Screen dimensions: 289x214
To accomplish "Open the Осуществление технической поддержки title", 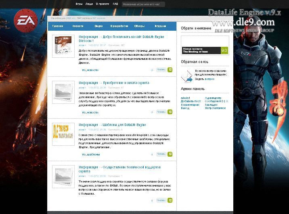I will click(119, 169).
